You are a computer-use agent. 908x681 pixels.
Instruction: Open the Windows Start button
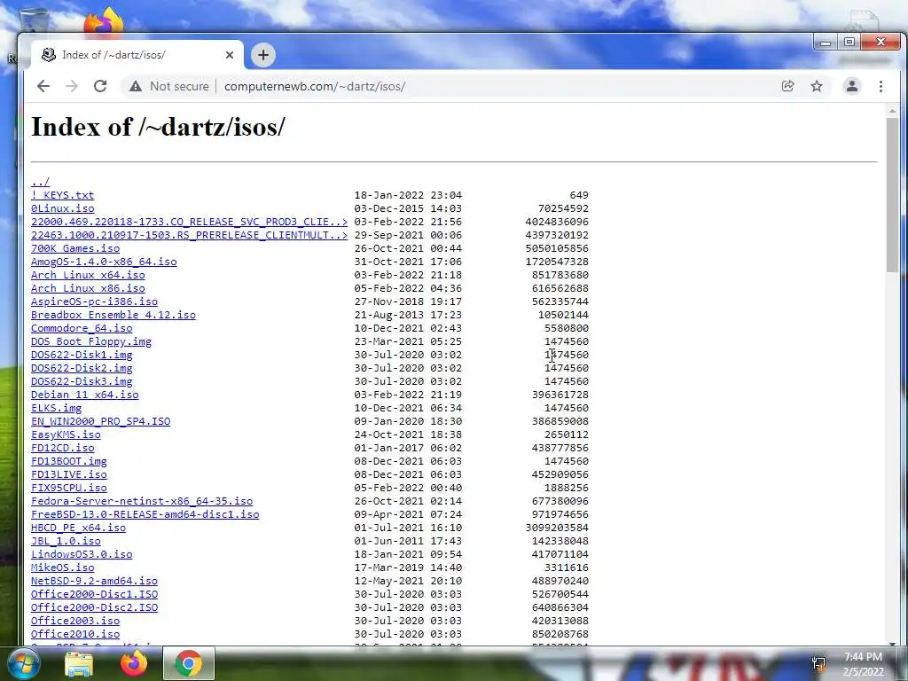[x=24, y=663]
